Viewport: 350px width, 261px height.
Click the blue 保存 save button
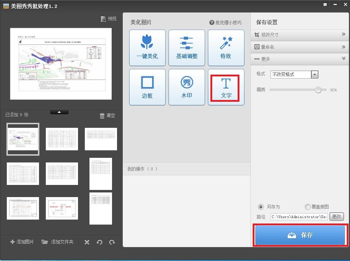tap(300, 235)
